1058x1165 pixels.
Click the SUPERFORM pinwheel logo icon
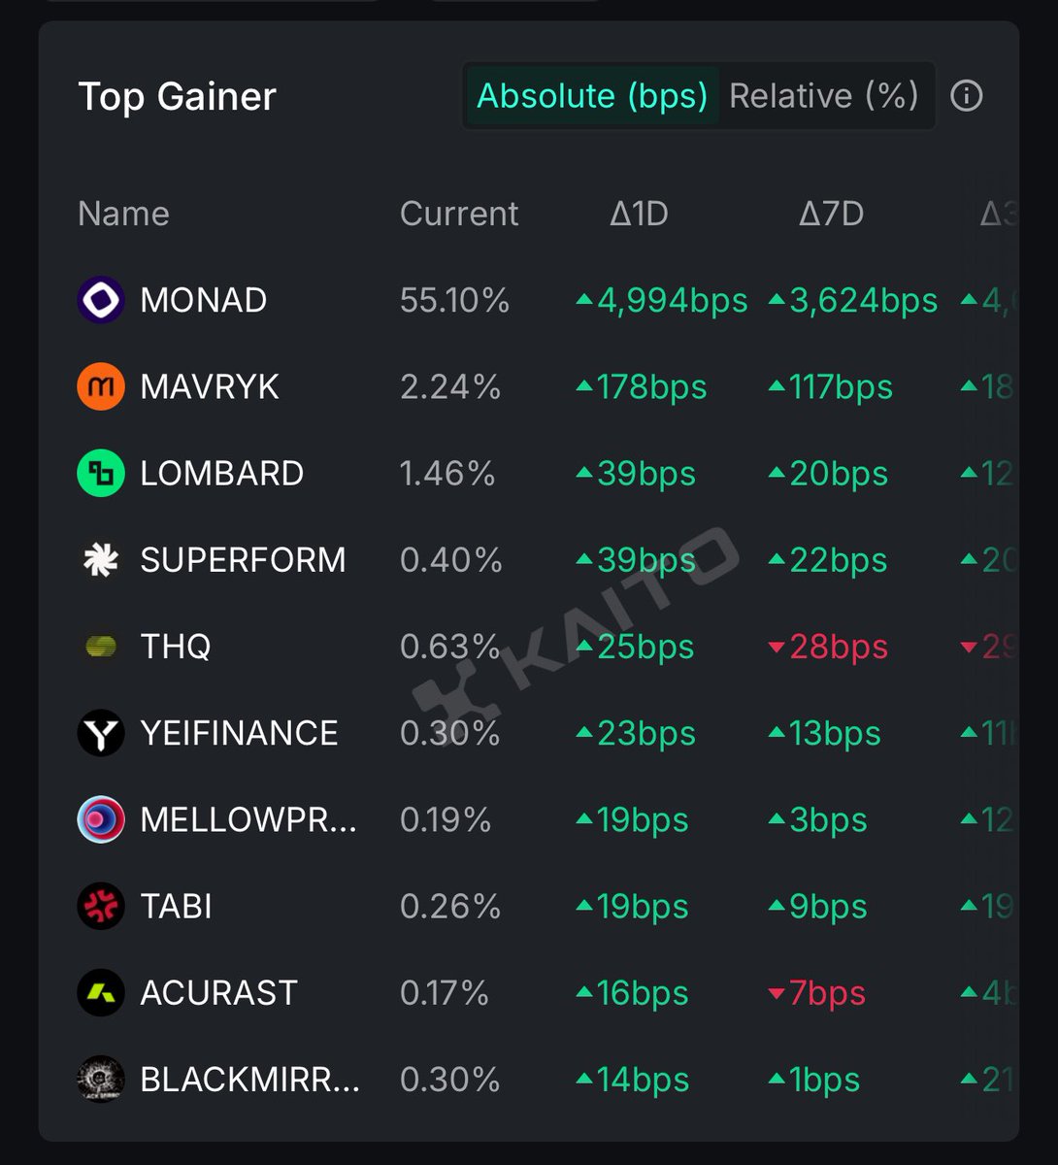point(101,560)
